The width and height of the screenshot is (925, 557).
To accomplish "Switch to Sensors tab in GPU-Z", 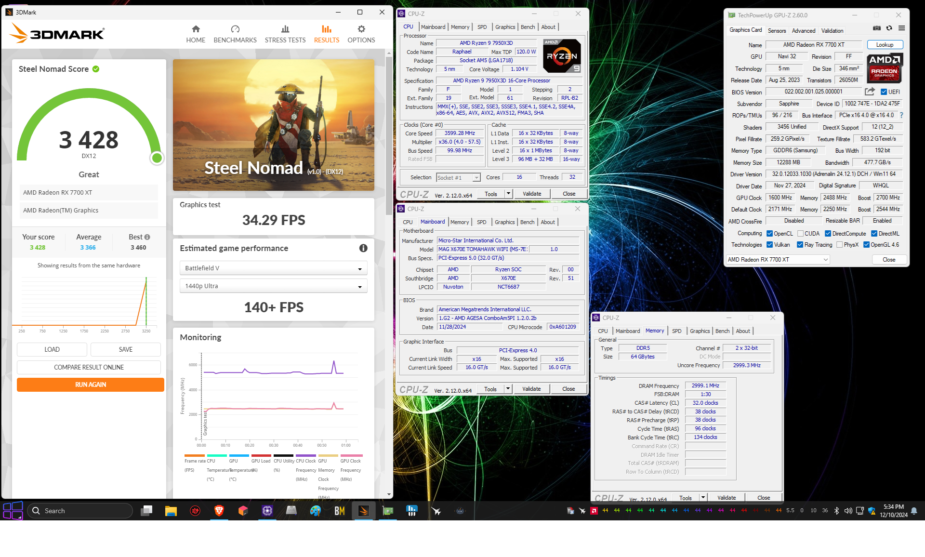I will pos(777,30).
